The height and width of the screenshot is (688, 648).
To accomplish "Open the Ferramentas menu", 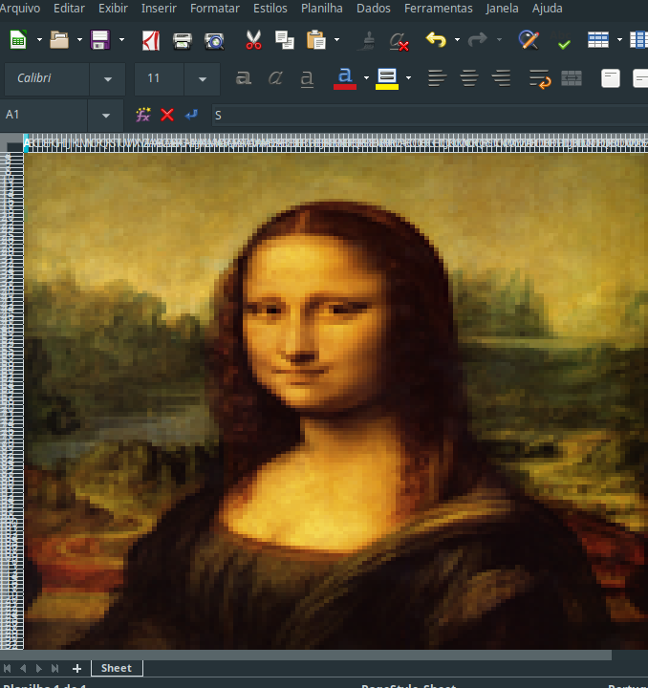I will (x=439, y=9).
